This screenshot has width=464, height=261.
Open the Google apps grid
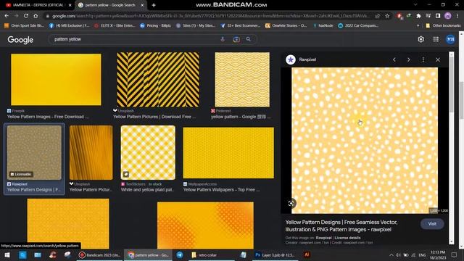(x=436, y=39)
